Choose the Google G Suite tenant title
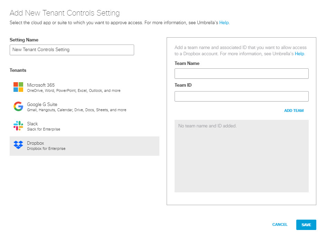The height and width of the screenshot is (240, 326). coord(42,104)
